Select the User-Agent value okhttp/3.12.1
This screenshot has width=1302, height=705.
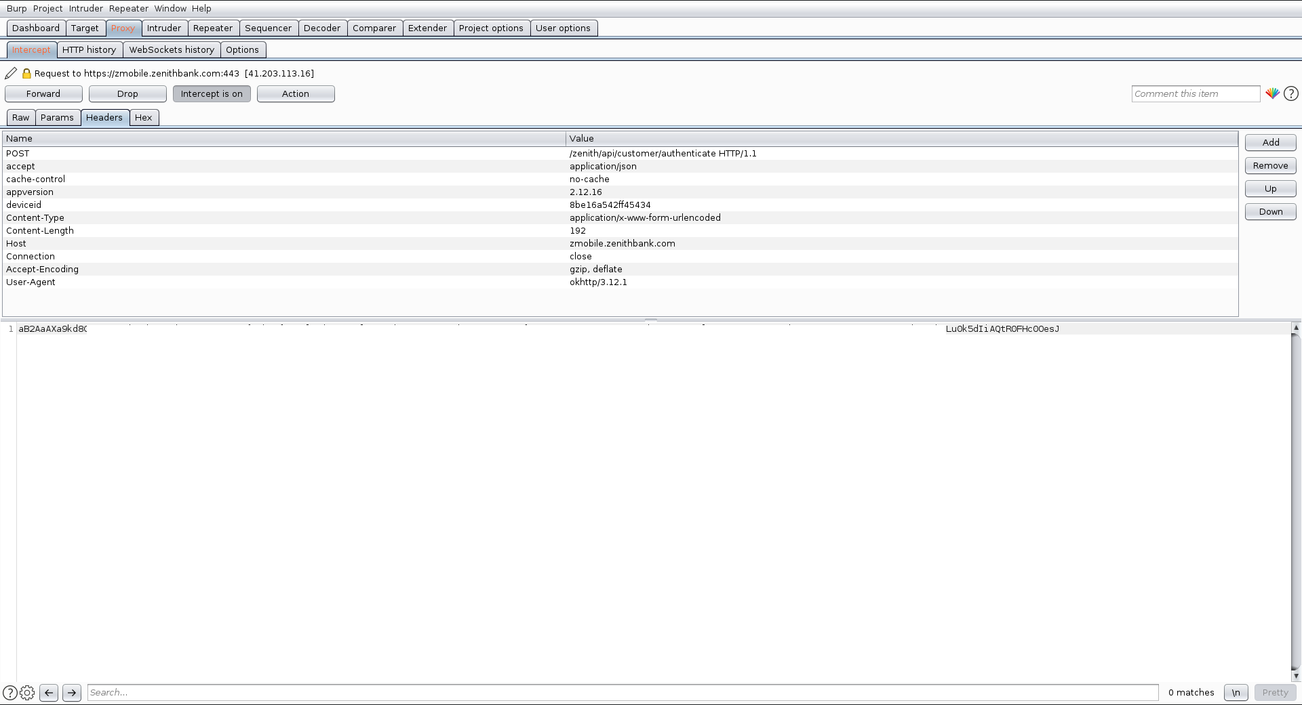[x=598, y=282]
